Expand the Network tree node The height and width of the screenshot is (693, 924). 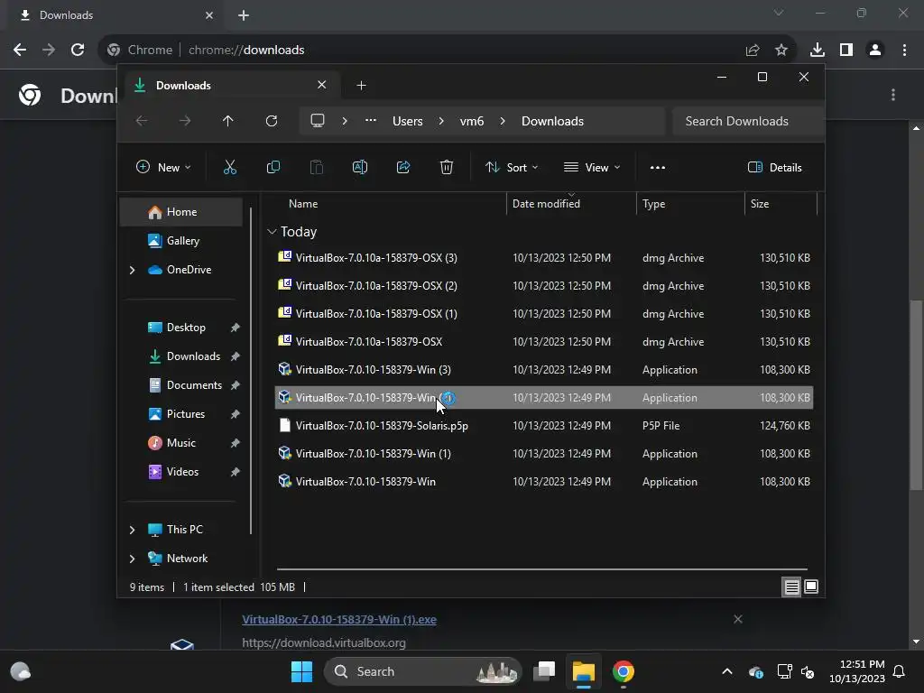pos(132,559)
